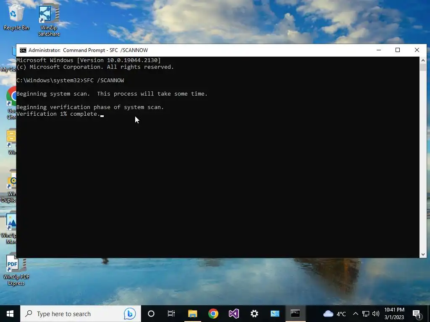
Task: Click 'Beginning verification phase of system scan.' line
Action: click(x=90, y=107)
